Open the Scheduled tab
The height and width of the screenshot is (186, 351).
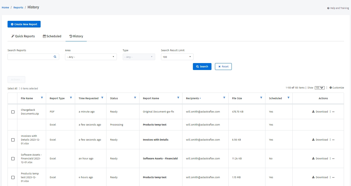[x=52, y=36]
